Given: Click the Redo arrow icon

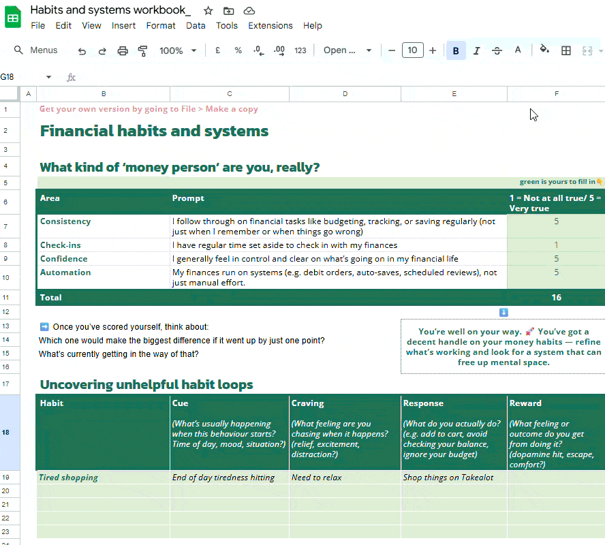Looking at the screenshot, I should pos(102,50).
